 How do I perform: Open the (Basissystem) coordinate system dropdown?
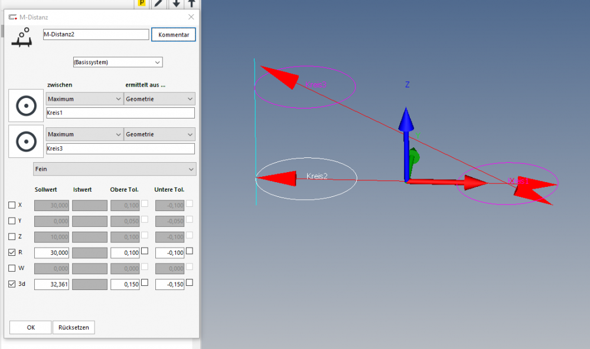[117, 62]
